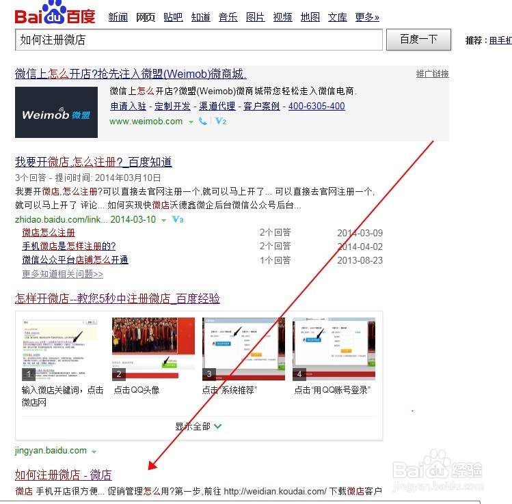Screen dimensions: 512x504
Task: Open 我要开微店,怎么注册?_百度知道 result
Action: pos(94,162)
